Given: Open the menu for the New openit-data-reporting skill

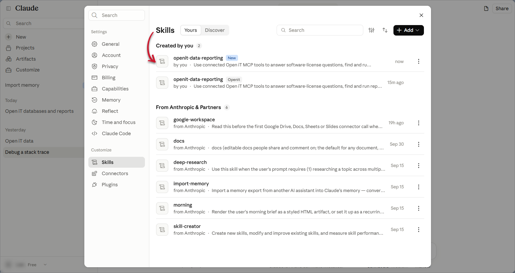Looking at the screenshot, I should pos(419,61).
